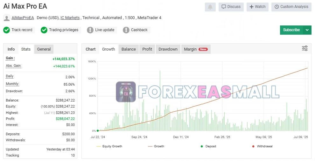This screenshot has width=315, height=161.
Task: Click the Track record label
Action: point(22,30)
